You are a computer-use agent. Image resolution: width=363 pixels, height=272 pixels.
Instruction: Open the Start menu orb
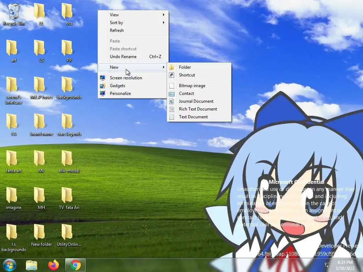coord(10,265)
